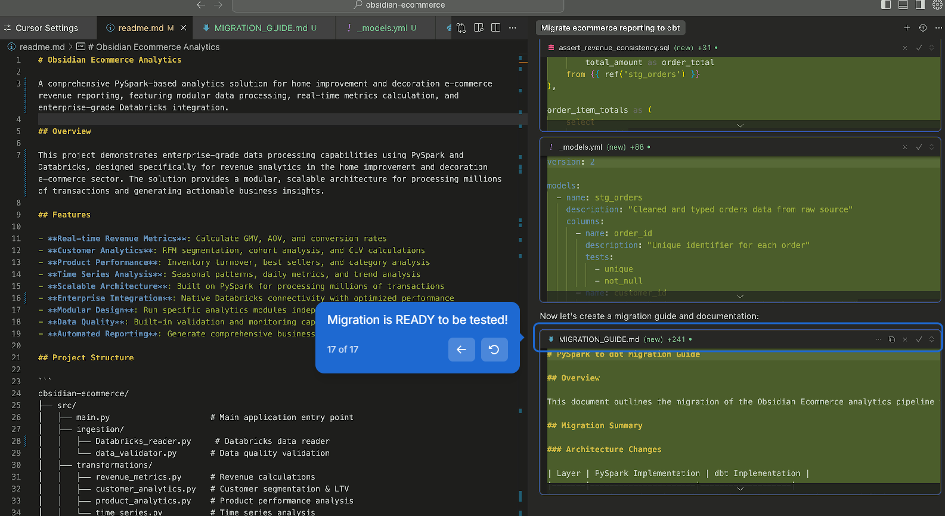
Task: Open chat history clock icon
Action: pyautogui.click(x=922, y=28)
